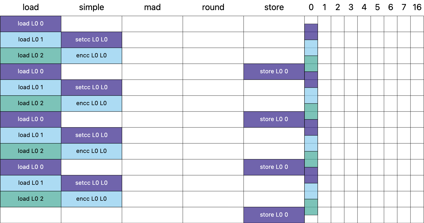Select the last 'store L0 0' cell
424x223 pixels.
(274, 215)
